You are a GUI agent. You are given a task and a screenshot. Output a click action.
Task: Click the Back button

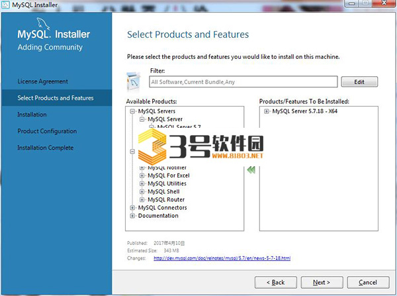[276, 282]
